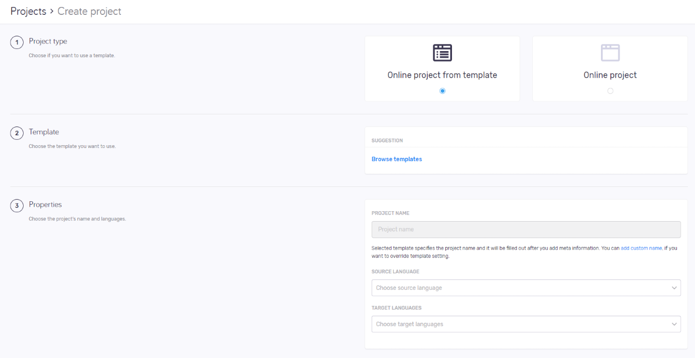Click the Create project breadcrumb item
695x358 pixels.
[89, 12]
